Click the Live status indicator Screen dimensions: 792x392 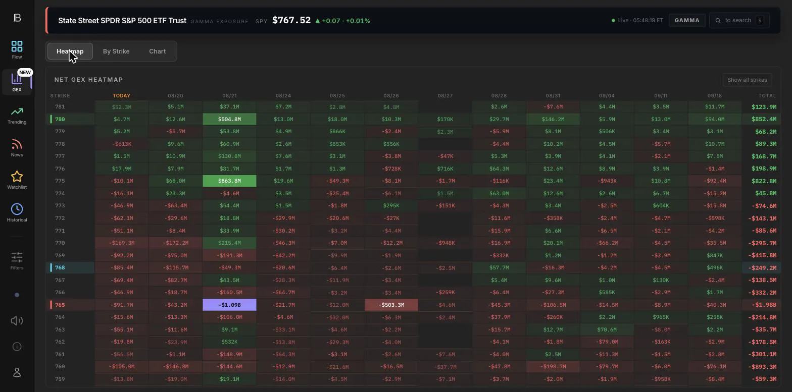tap(637, 20)
